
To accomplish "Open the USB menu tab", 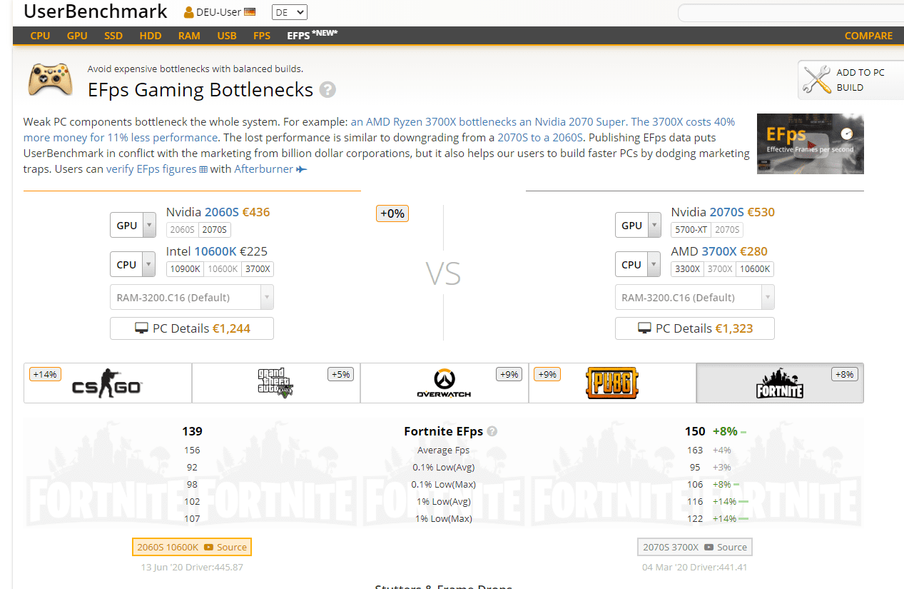I will point(227,36).
